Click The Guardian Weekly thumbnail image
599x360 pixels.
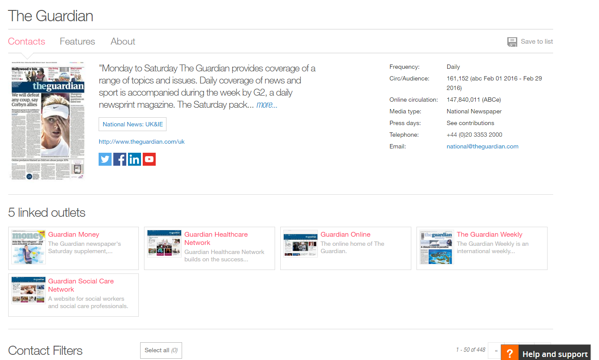tap(437, 247)
